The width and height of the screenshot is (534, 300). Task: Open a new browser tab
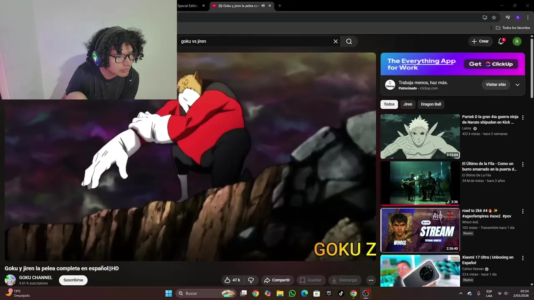coord(280,6)
